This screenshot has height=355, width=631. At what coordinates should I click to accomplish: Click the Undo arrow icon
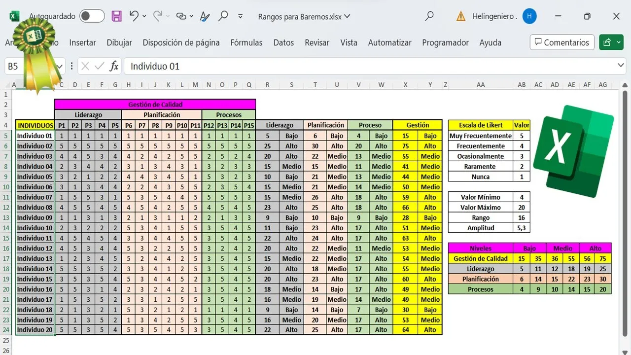[134, 16]
